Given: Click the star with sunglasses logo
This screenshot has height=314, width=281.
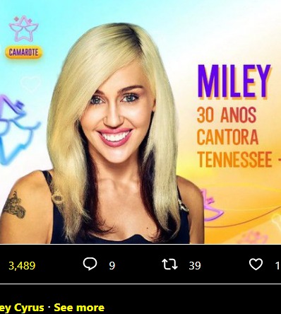Looking at the screenshot, I should (x=23, y=29).
